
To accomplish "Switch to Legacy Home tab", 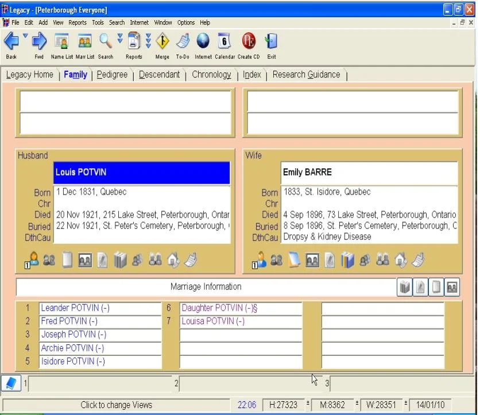I will (30, 75).
